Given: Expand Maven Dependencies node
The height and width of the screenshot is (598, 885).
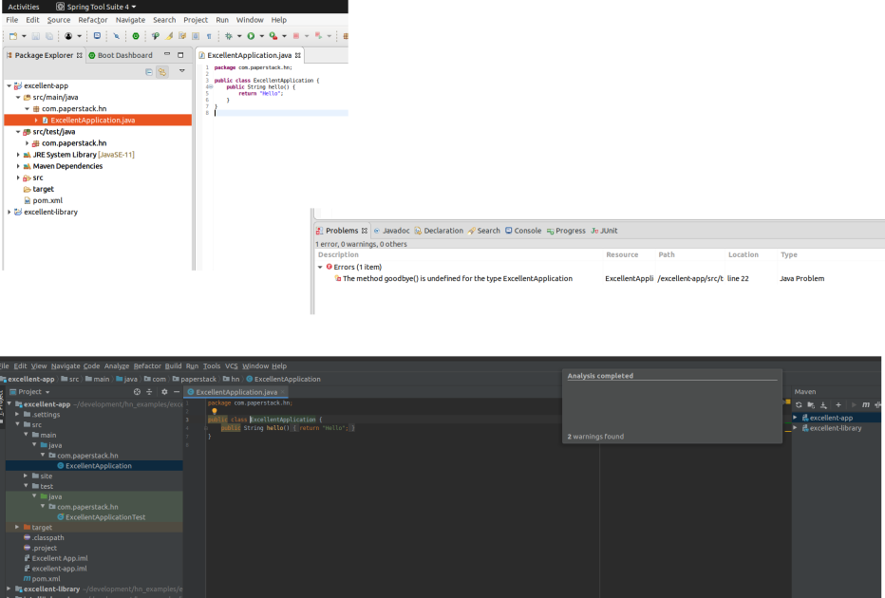Looking at the screenshot, I should point(18,166).
